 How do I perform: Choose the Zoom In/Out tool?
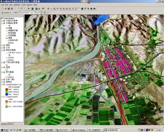pos(54,9)
